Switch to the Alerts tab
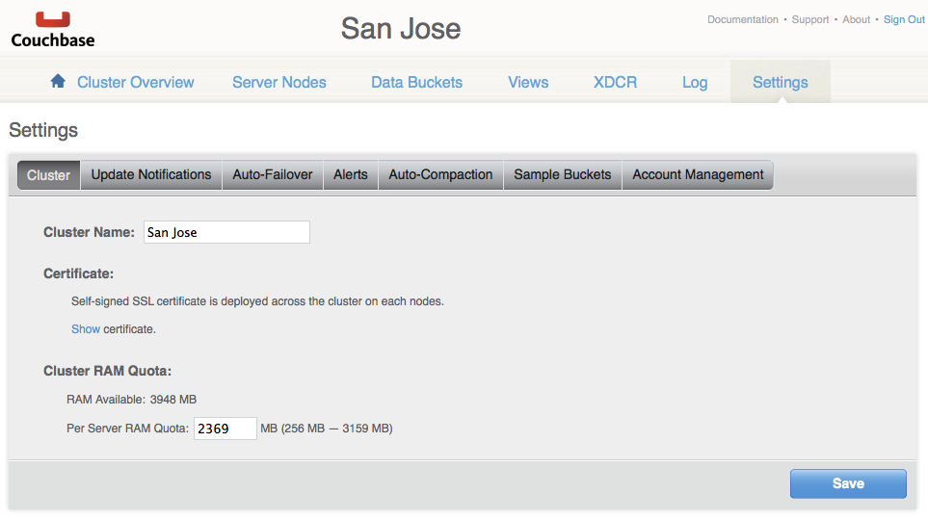Image resolution: width=928 pixels, height=520 pixels. tap(351, 175)
